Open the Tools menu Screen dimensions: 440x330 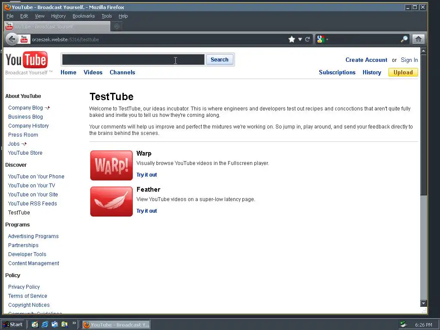pyautogui.click(x=107, y=16)
